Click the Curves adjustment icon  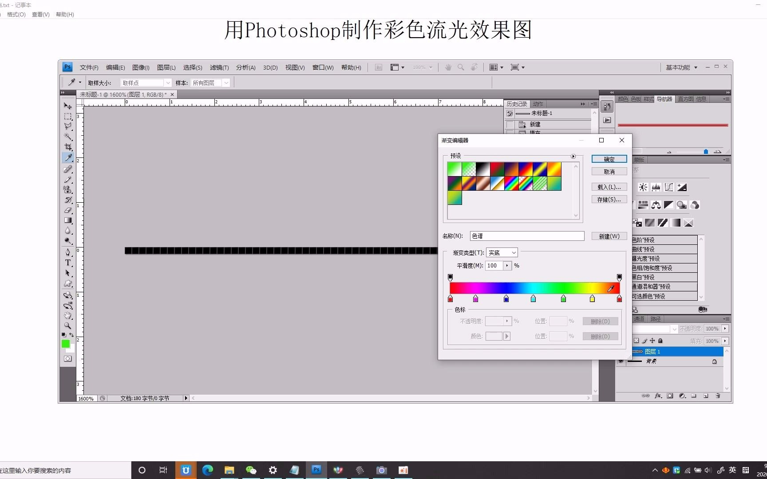click(669, 187)
